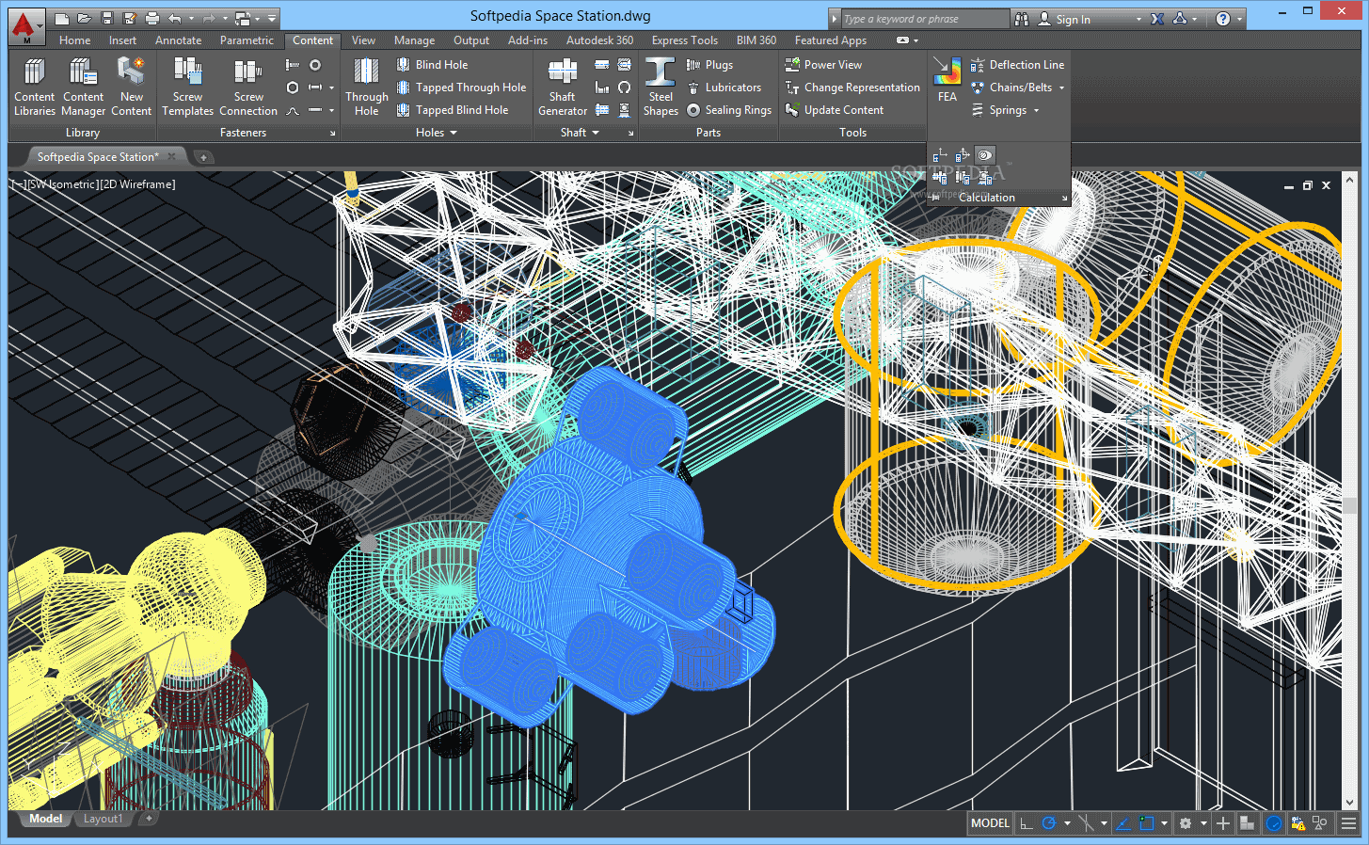Click the Plot (print) icon

(x=151, y=18)
